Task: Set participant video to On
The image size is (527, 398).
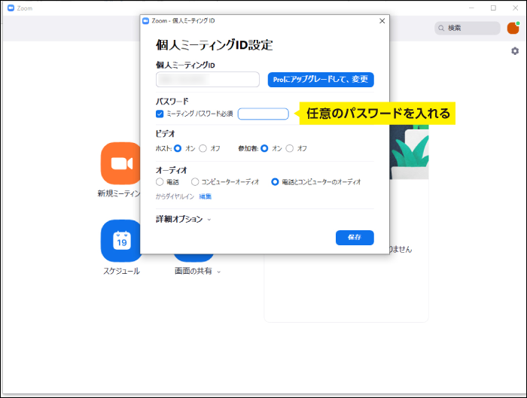Action: pos(264,148)
